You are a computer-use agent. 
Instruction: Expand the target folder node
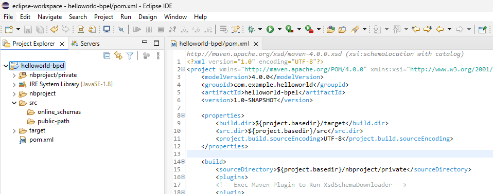(x=14, y=131)
